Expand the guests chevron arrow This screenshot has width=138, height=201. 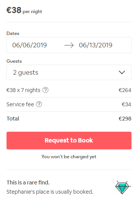click(x=122, y=72)
